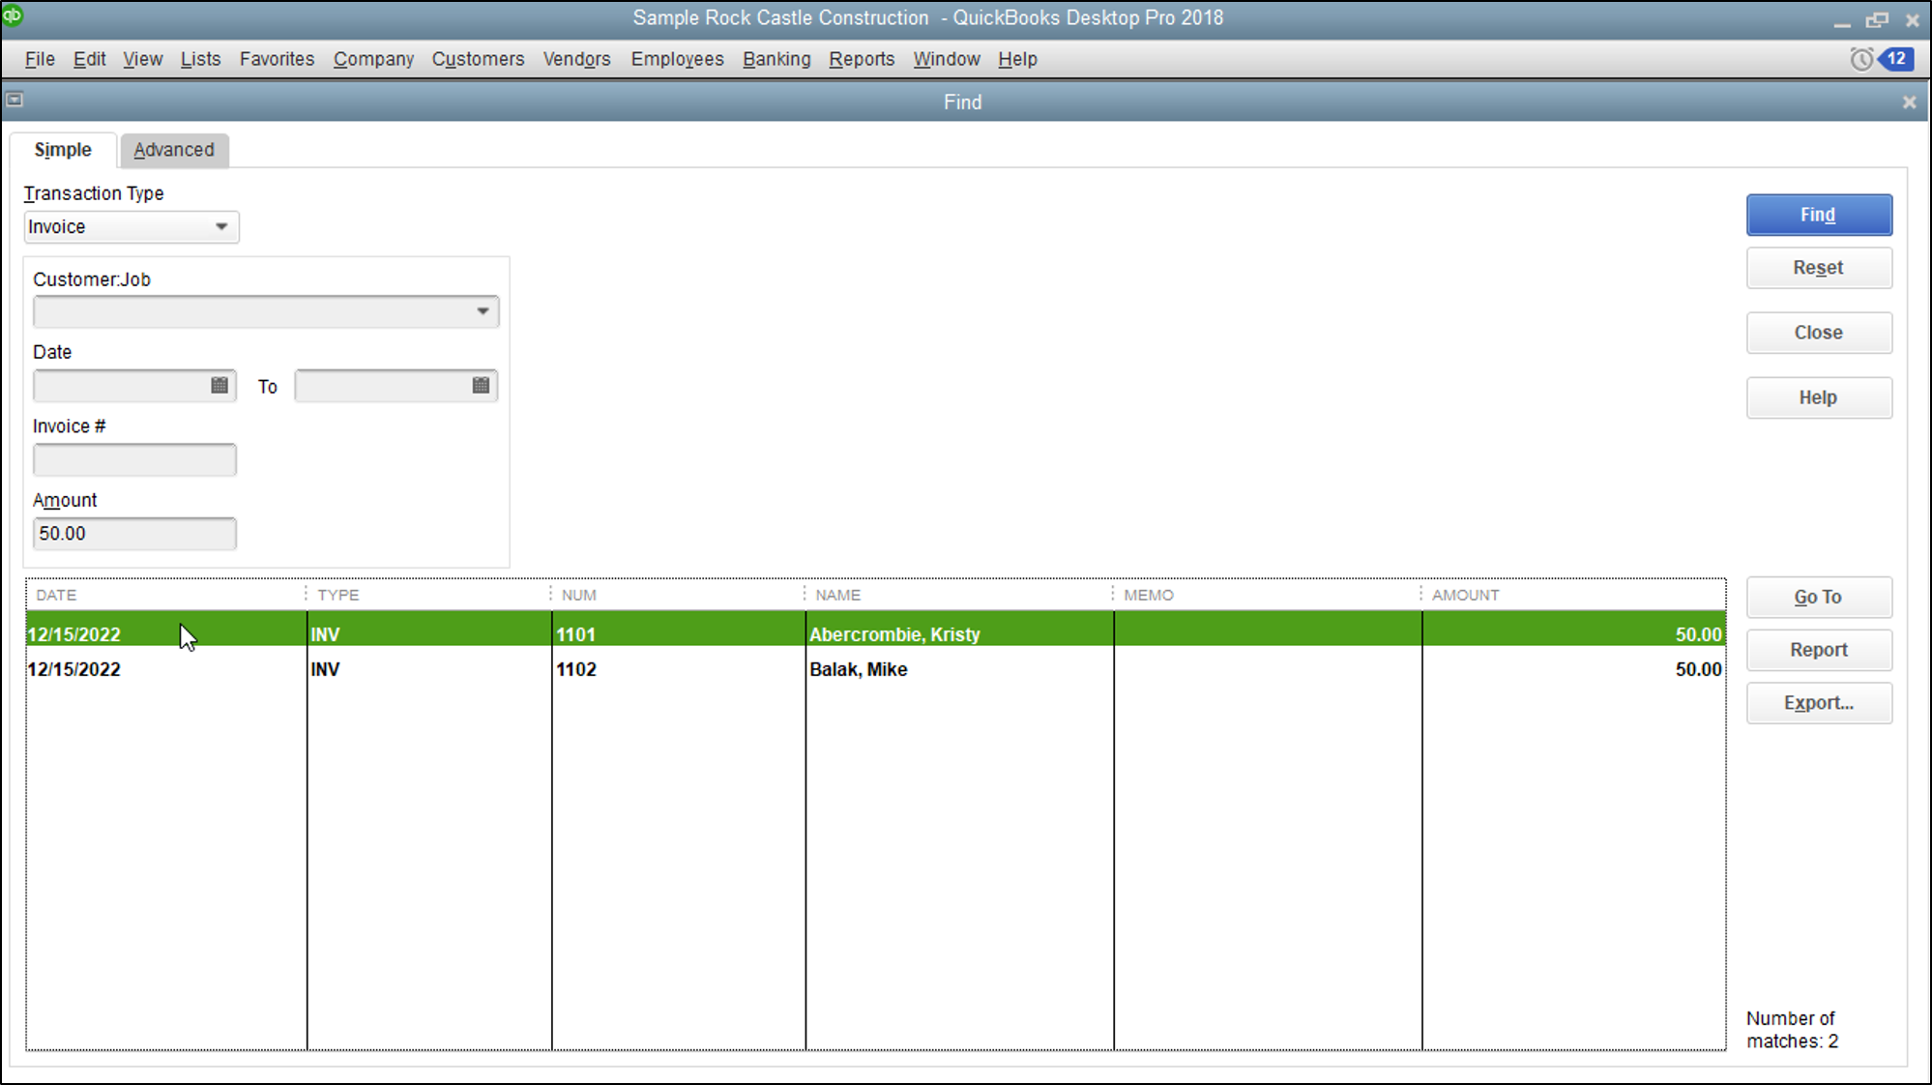Open the Employees menu
The image size is (1932, 1085).
click(677, 59)
